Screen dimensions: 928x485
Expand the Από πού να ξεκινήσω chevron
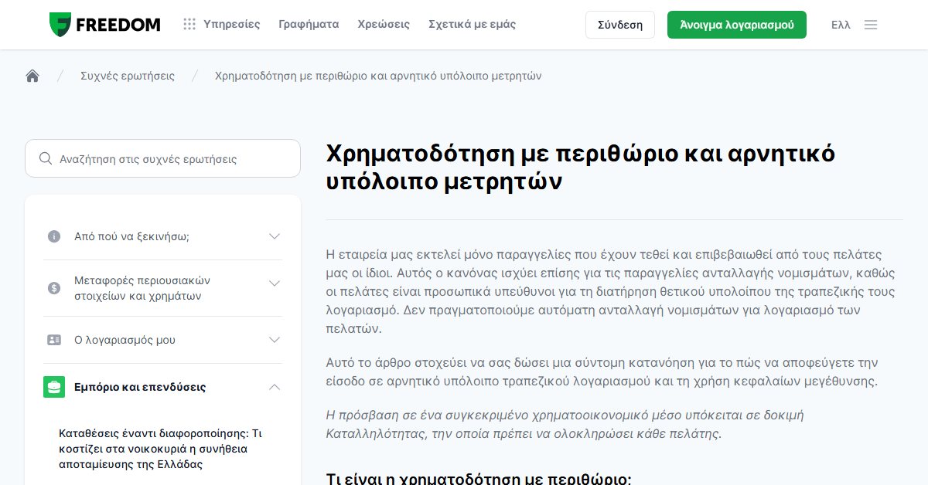coord(275,236)
